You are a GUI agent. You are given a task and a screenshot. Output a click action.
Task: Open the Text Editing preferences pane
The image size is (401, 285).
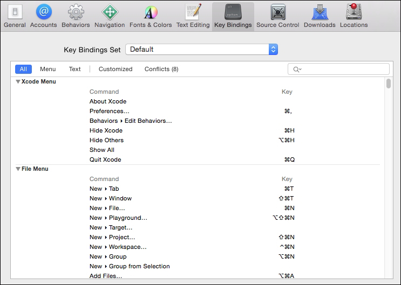193,16
